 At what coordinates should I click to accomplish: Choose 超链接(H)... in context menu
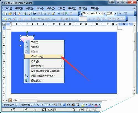pos(44,81)
